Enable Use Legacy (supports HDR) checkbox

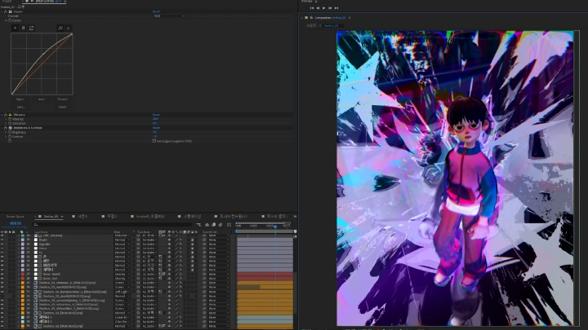click(x=155, y=141)
